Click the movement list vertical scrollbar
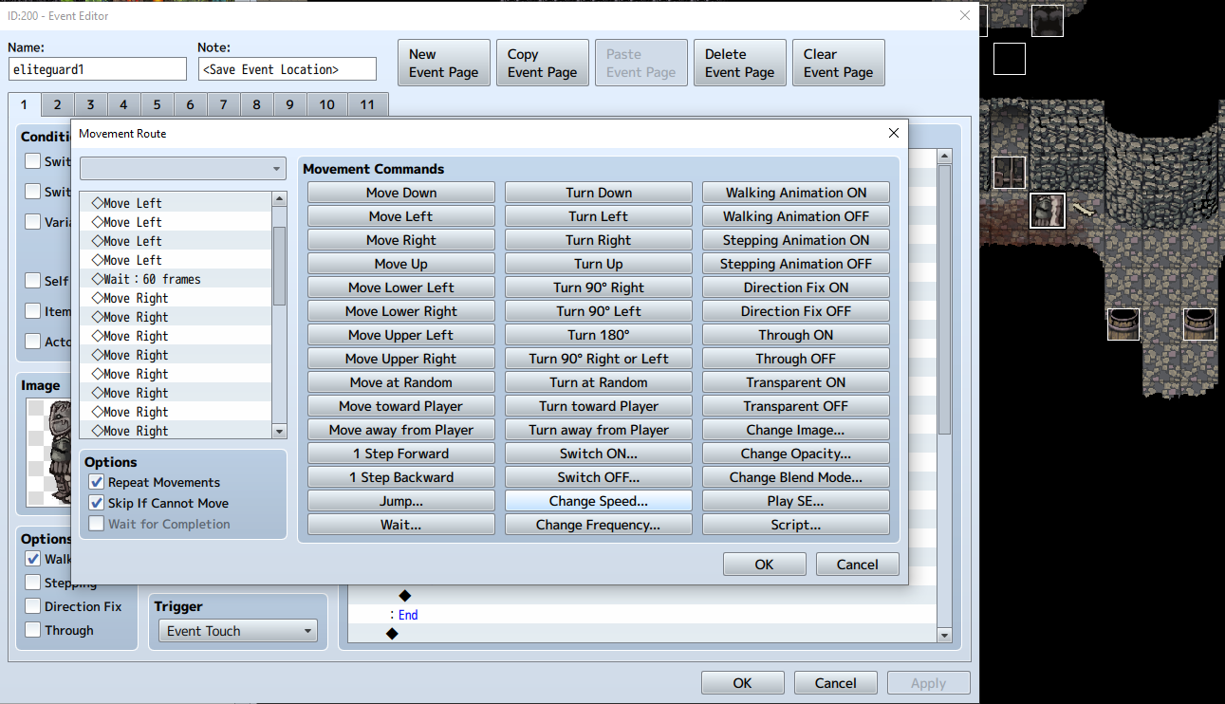The image size is (1225, 704). tap(279, 315)
